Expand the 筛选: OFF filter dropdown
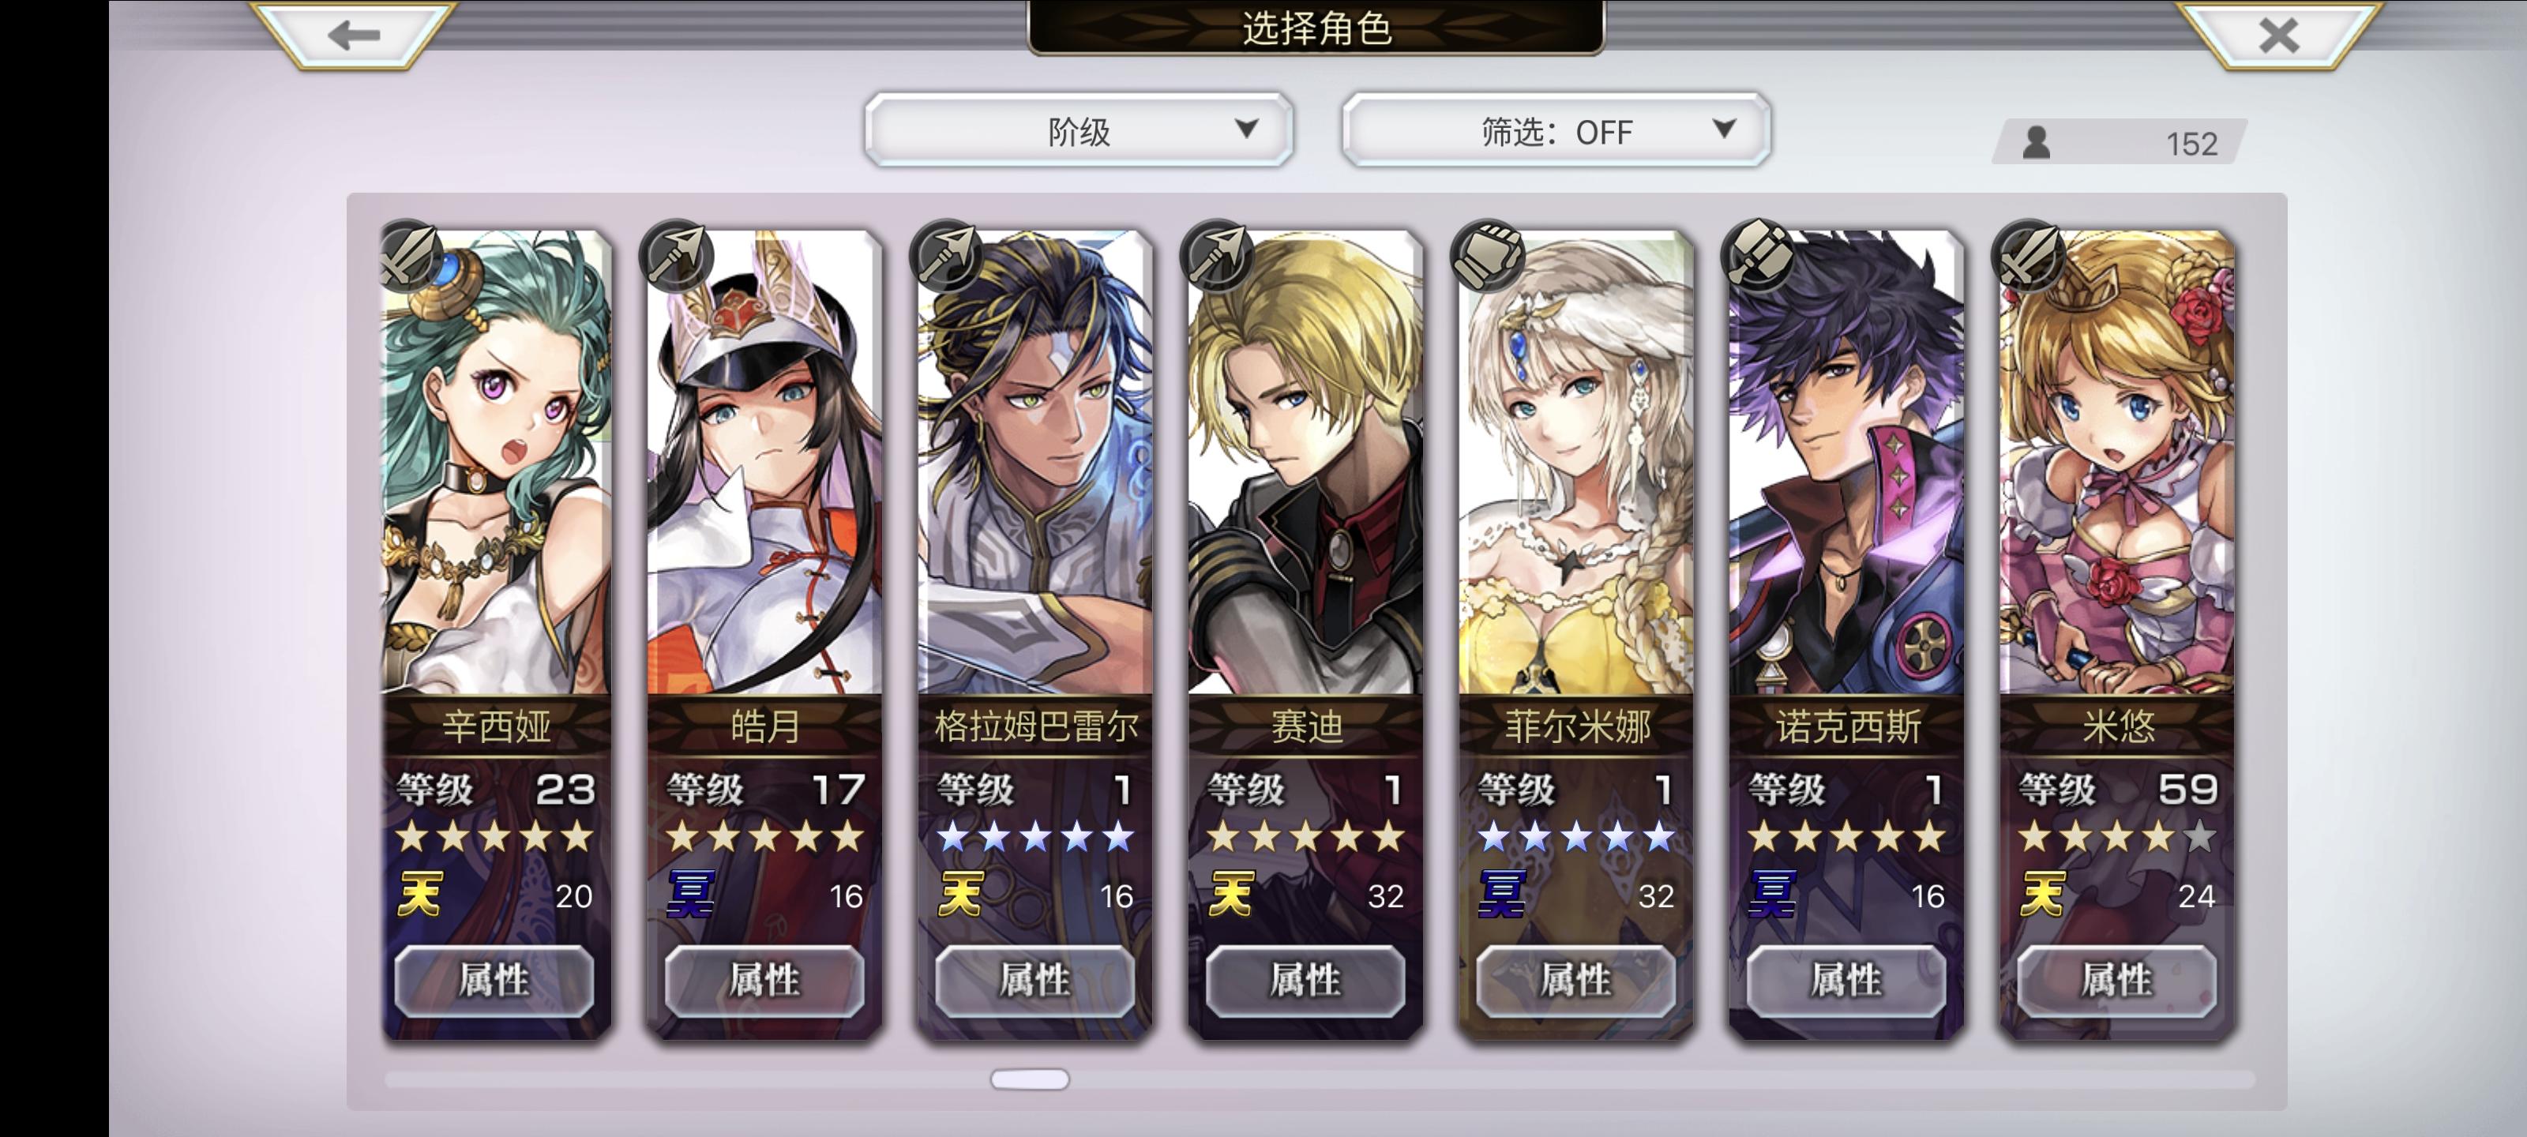Image resolution: width=2527 pixels, height=1137 pixels. coord(1556,130)
